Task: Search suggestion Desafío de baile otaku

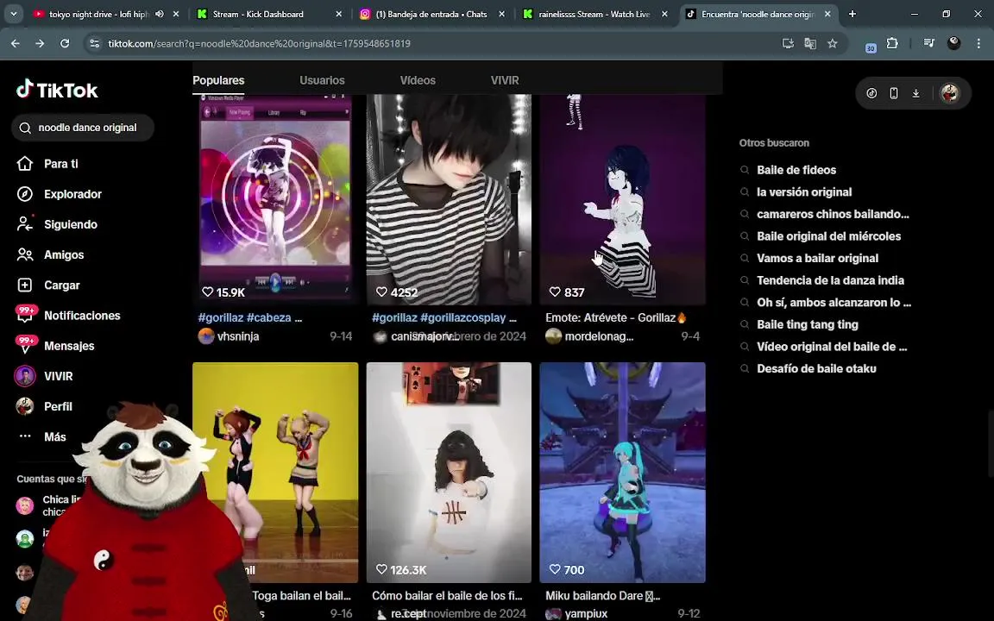Action: tap(816, 369)
